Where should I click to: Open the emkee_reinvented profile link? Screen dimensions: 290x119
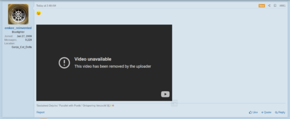[x=18, y=28]
